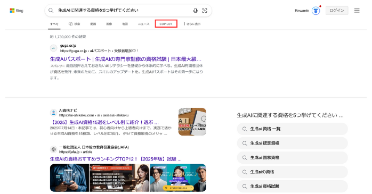Open the JAFA thumbnail of hands holding phone
The height and width of the screenshot is (194, 372).
69,178
